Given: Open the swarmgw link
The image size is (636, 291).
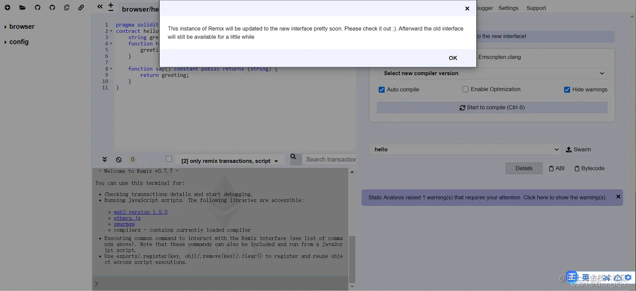Looking at the screenshot, I should pos(124,224).
